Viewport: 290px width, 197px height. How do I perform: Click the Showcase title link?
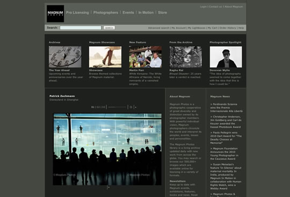pos(96,70)
